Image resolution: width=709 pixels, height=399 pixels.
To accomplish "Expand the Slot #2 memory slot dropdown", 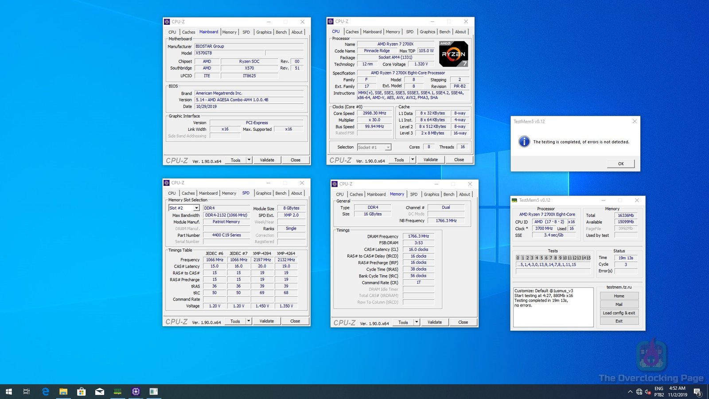I will 196,208.
